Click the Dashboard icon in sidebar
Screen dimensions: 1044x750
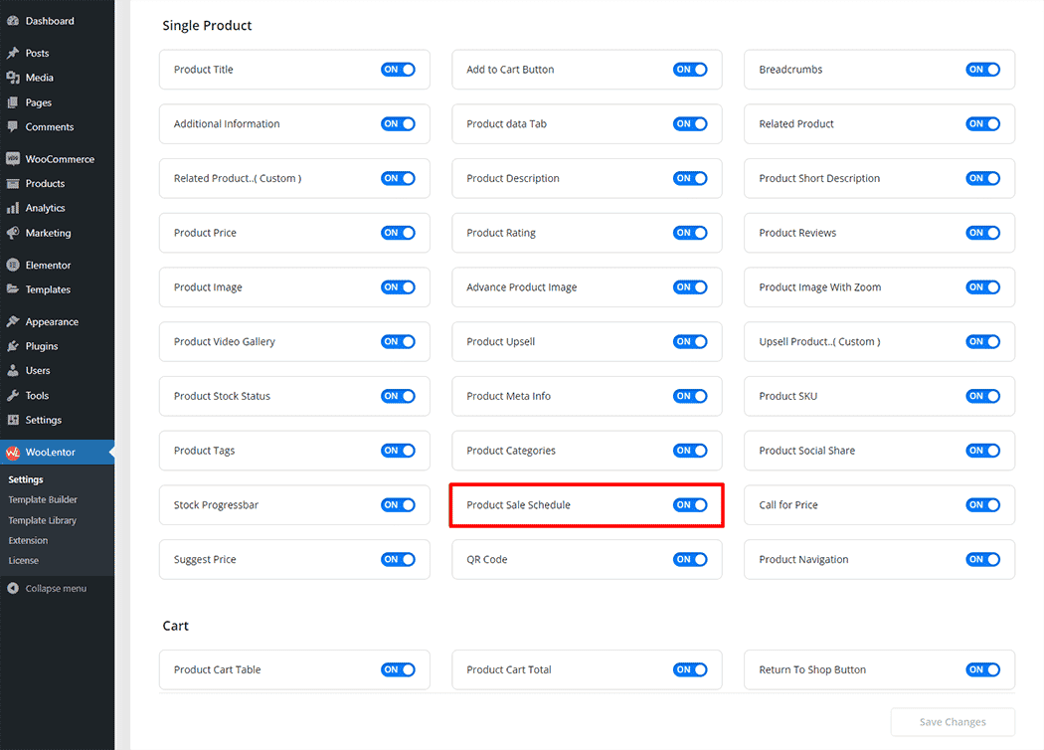point(12,21)
